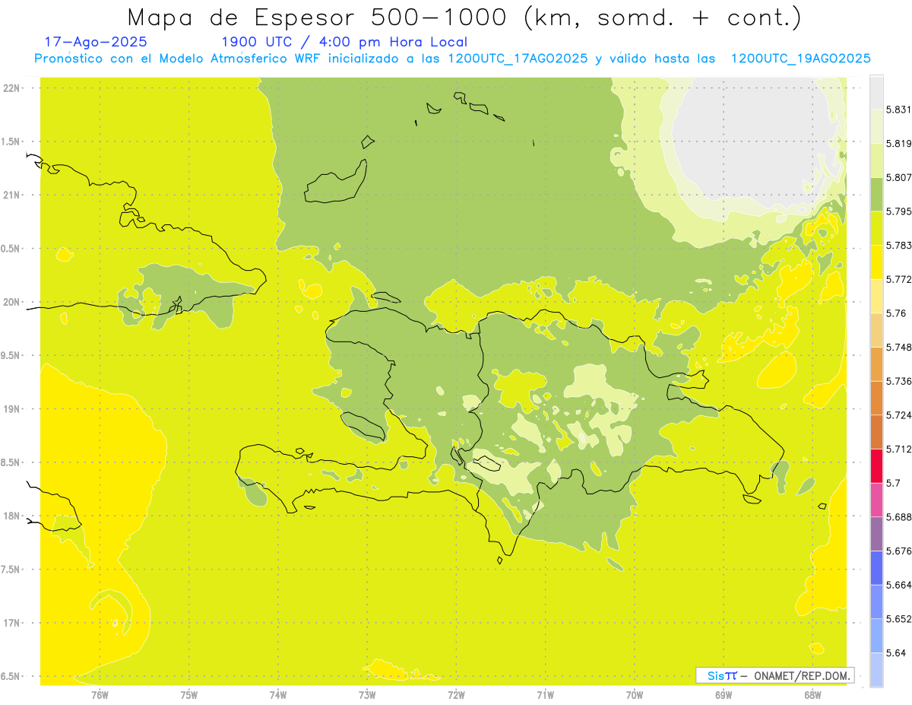This screenshot has width=912, height=705.
Task: Click the blue legend swatch between 5.676 and 5.664
Action: (876, 567)
